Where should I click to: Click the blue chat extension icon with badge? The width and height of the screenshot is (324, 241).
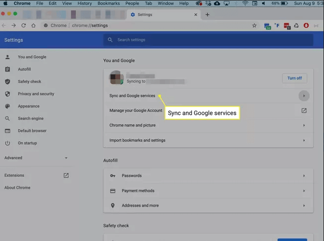coord(267,26)
